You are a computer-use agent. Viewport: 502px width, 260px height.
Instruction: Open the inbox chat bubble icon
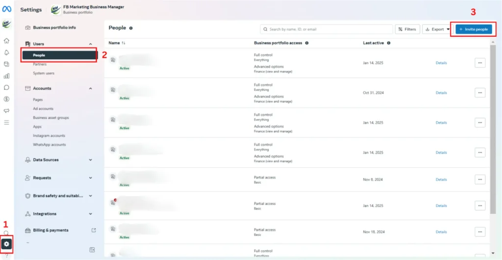6,87
